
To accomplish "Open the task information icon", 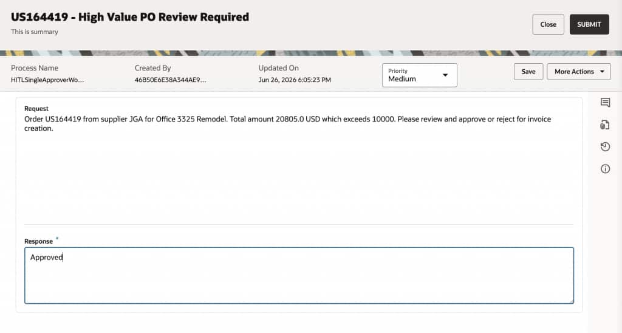I will click(605, 169).
